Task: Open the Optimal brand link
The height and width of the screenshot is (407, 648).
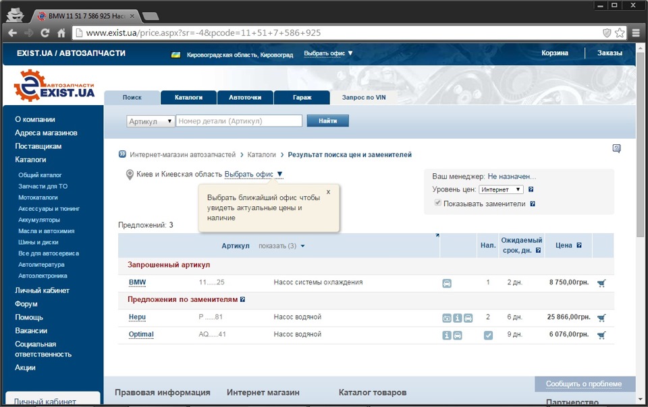Action: pos(141,334)
